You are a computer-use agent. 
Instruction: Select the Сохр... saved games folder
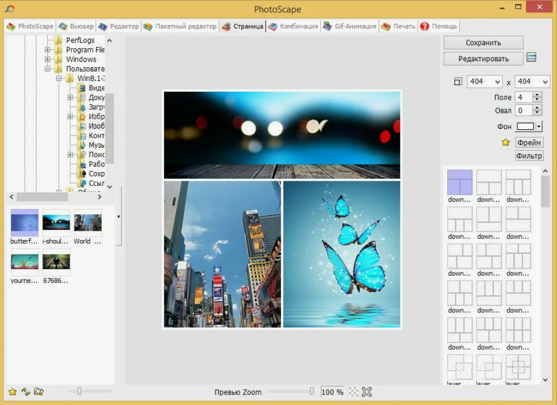96,174
